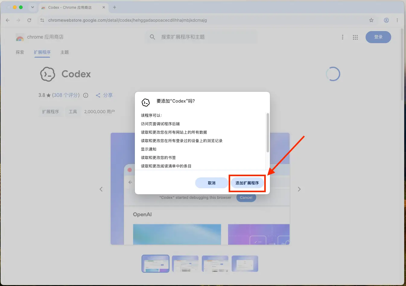Screen dimensions: 406x286
Task: Click the rating info circle icon
Action: (86, 95)
